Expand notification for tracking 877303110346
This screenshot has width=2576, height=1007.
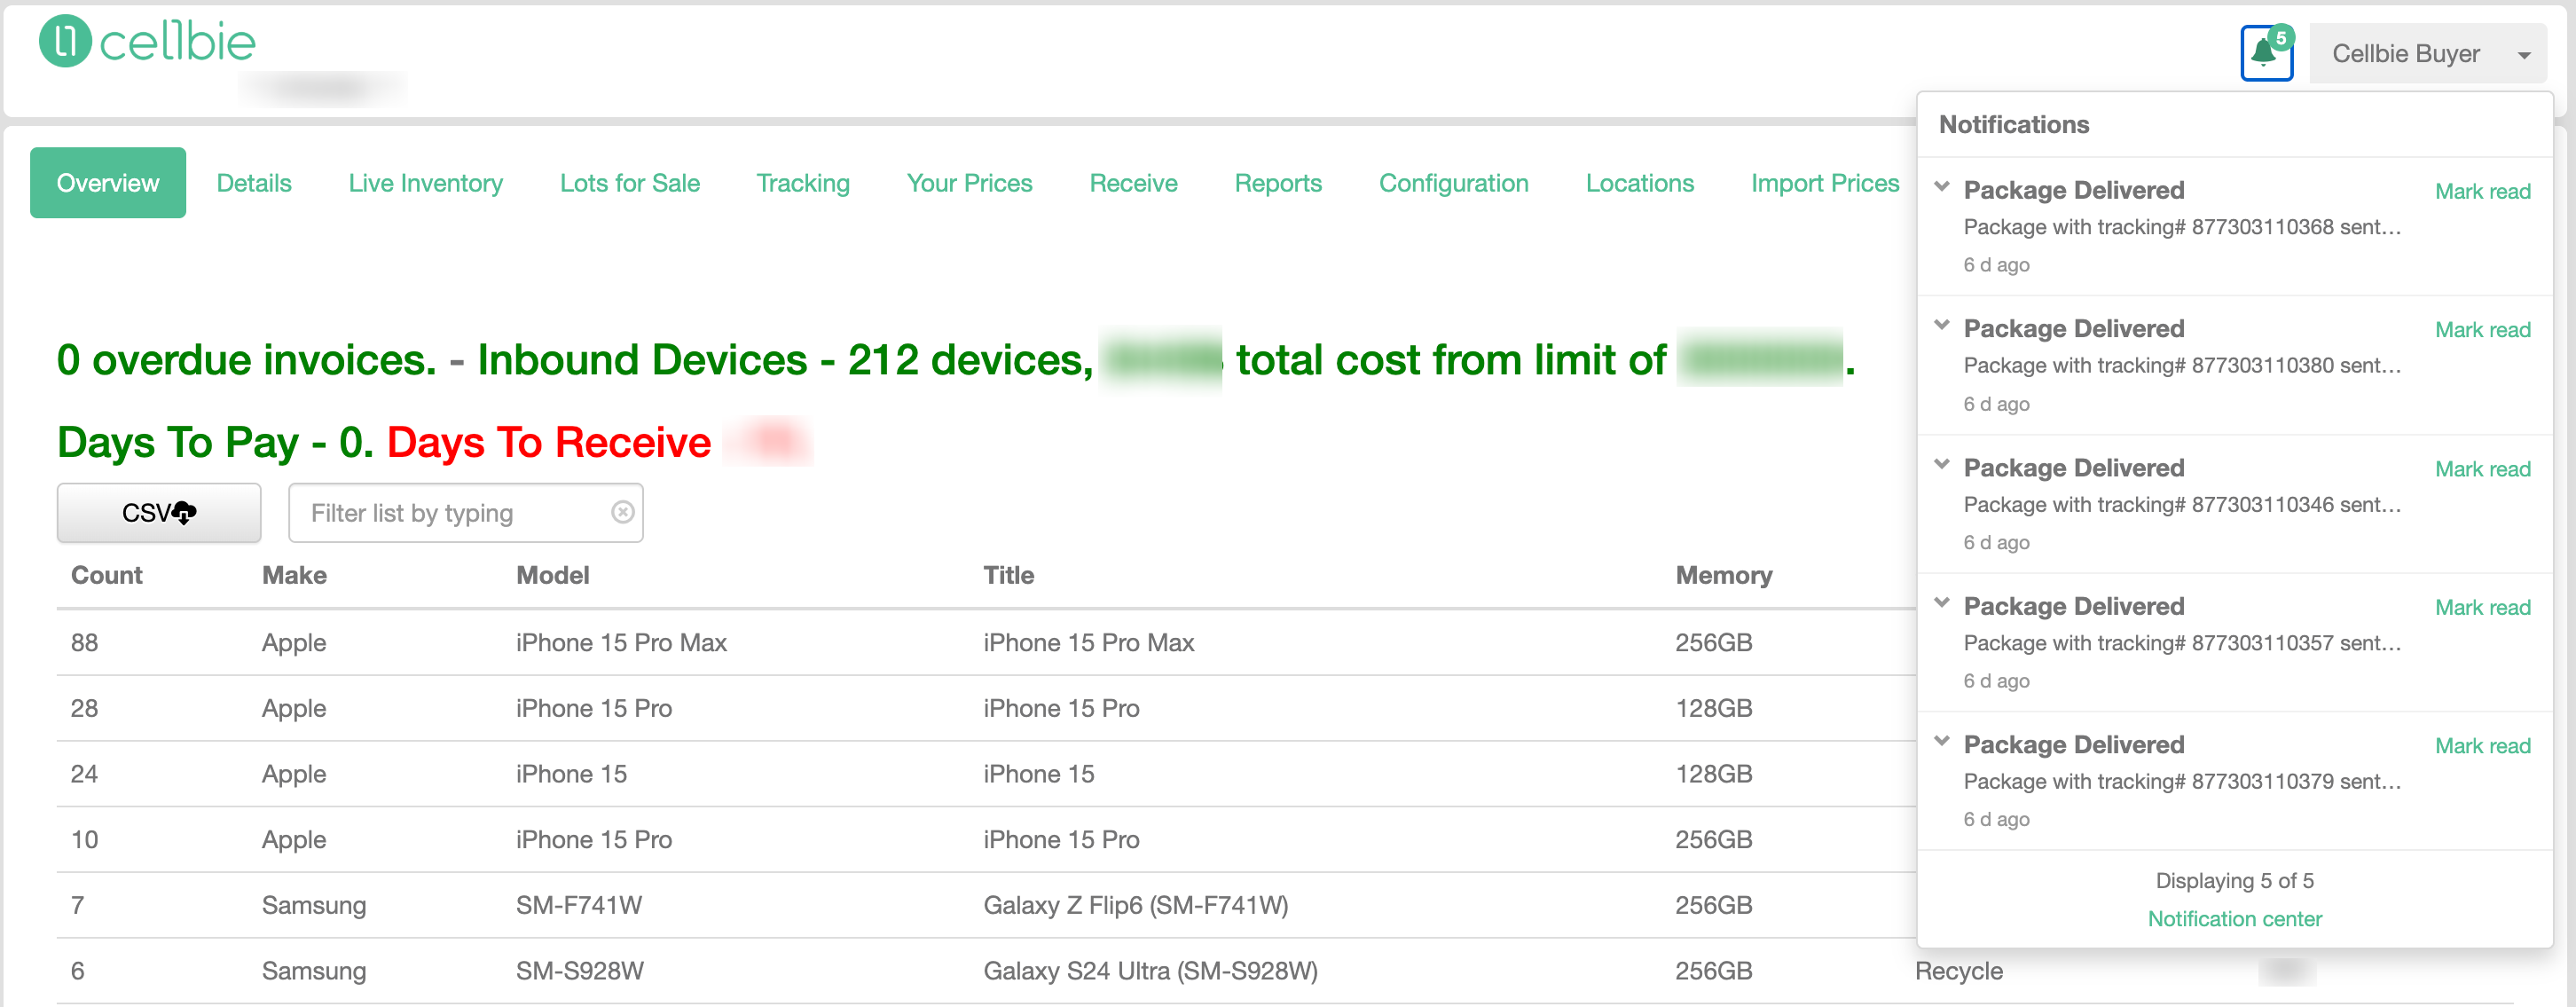point(1941,465)
